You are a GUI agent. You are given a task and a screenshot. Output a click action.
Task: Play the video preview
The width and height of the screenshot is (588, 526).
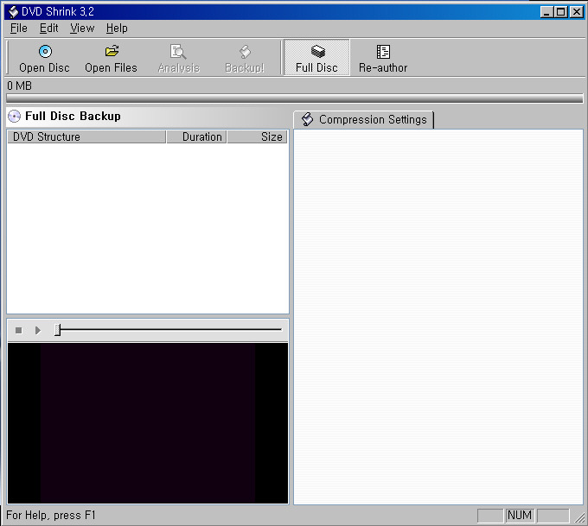point(38,331)
